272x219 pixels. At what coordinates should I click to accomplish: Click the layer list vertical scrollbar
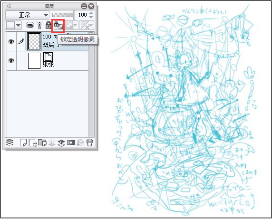tap(91, 85)
